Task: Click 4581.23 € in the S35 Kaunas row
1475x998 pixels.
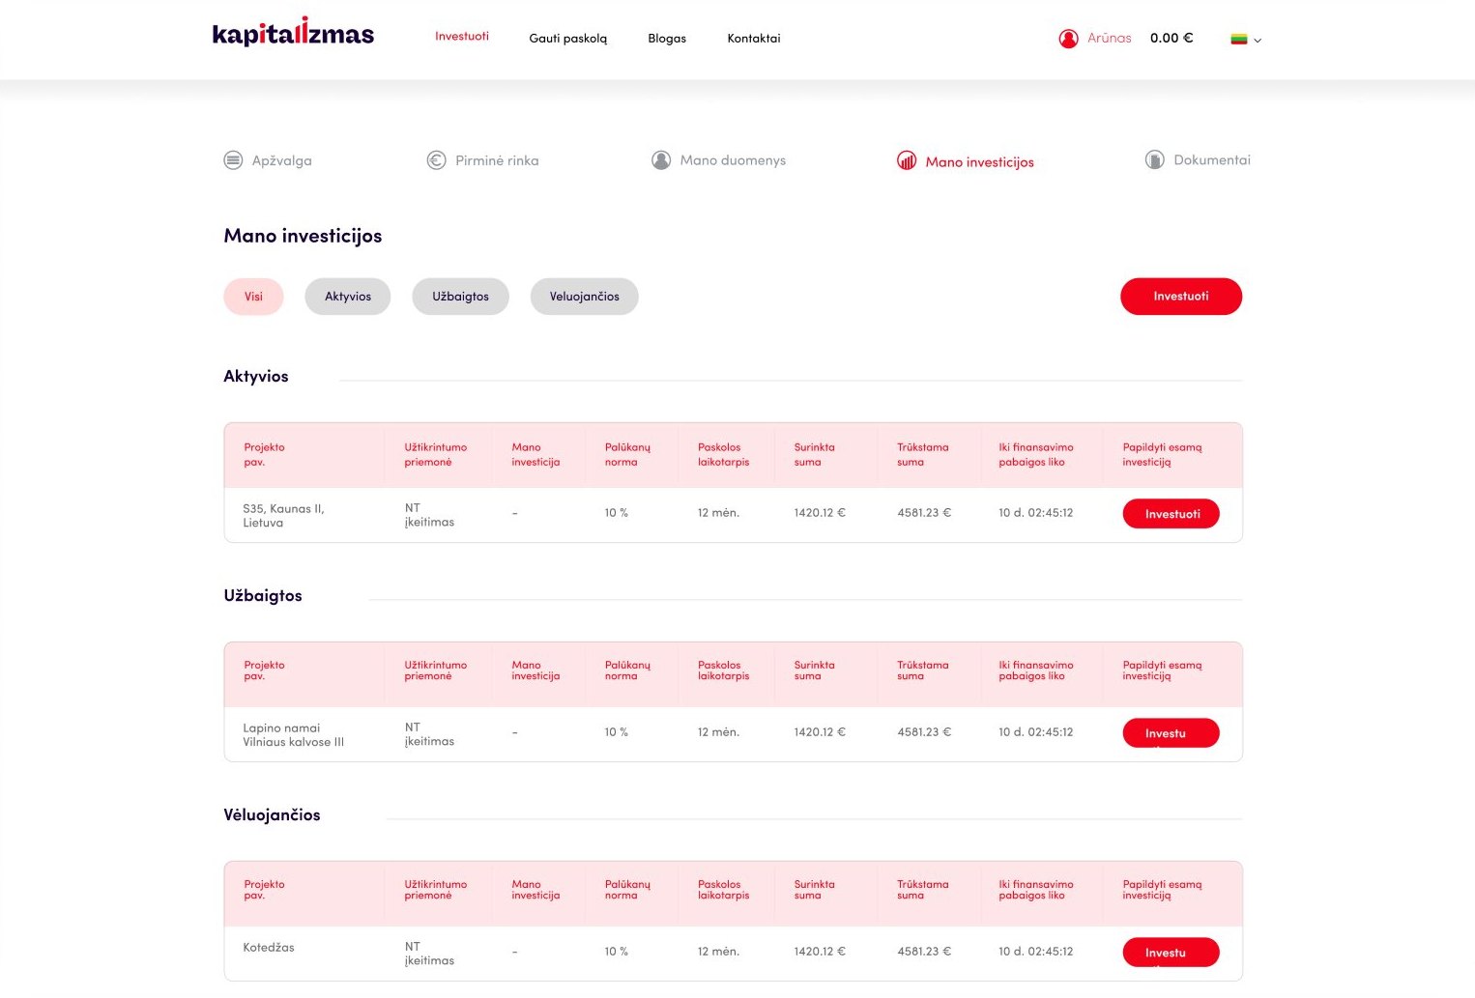Action: click(x=924, y=513)
